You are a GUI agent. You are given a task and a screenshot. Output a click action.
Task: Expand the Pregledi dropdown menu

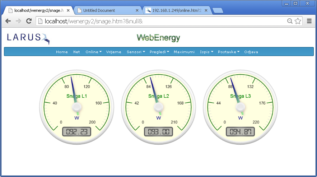[159, 52]
